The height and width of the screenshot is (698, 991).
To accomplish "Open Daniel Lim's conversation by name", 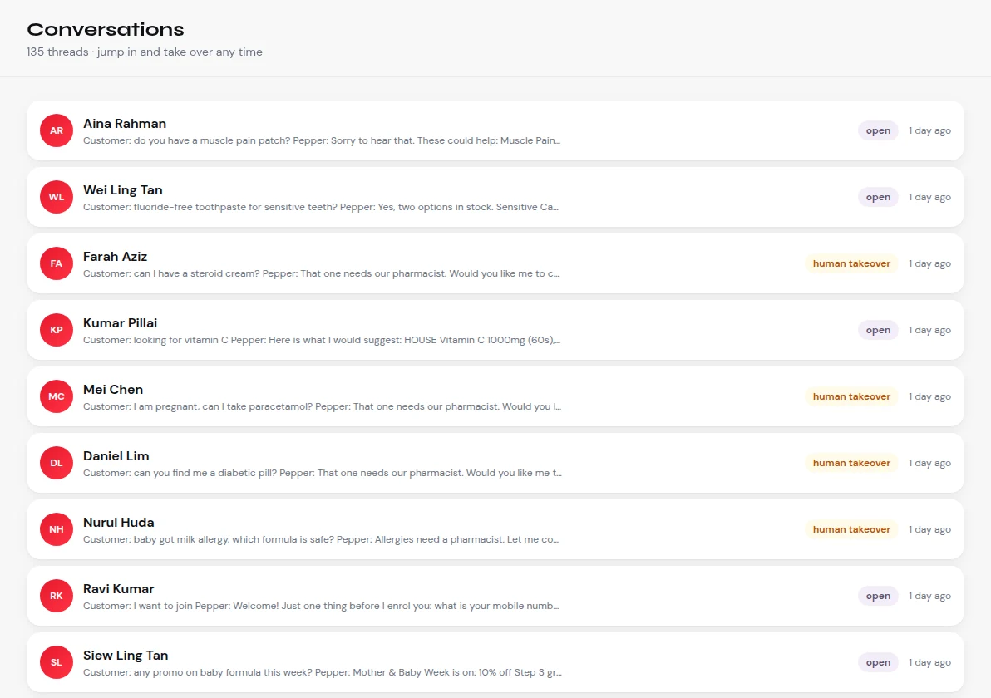I will tap(116, 456).
